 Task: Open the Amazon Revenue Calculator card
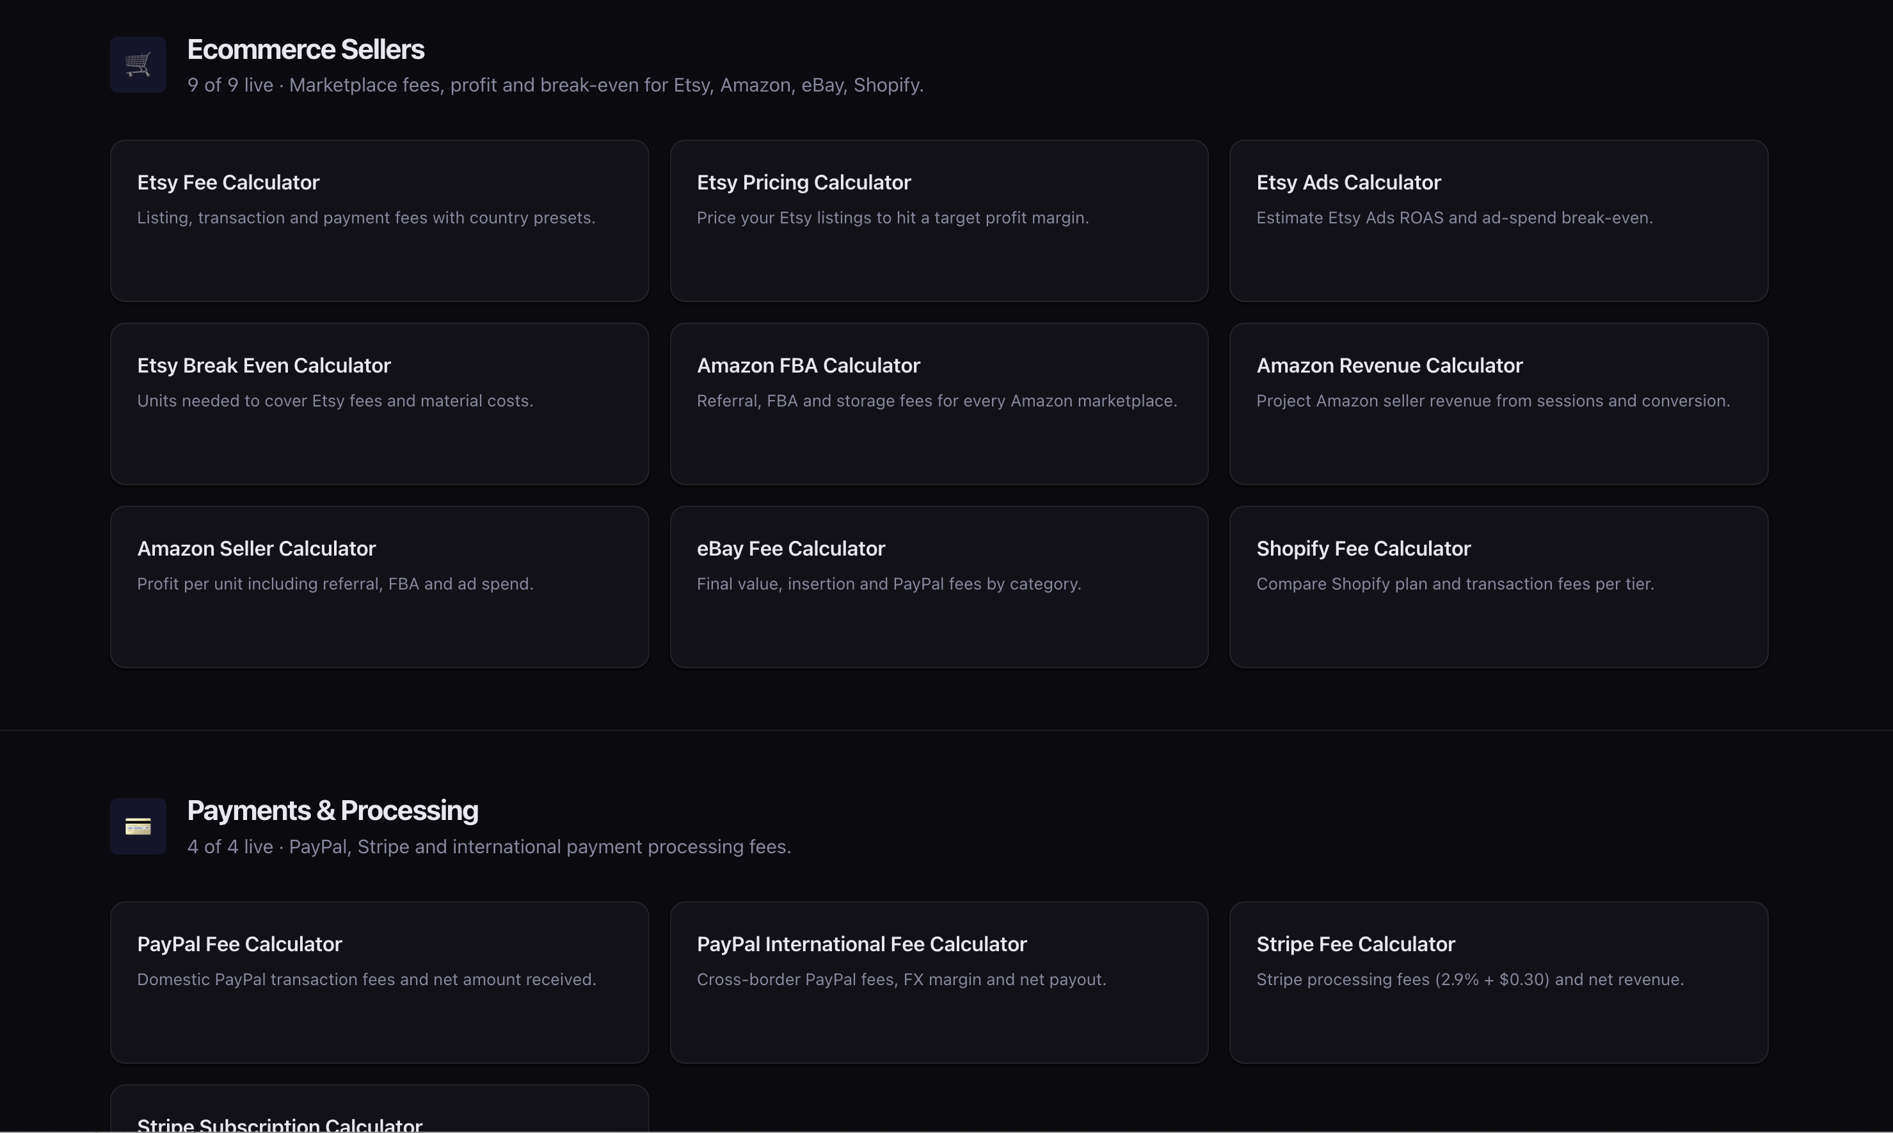click(1498, 404)
